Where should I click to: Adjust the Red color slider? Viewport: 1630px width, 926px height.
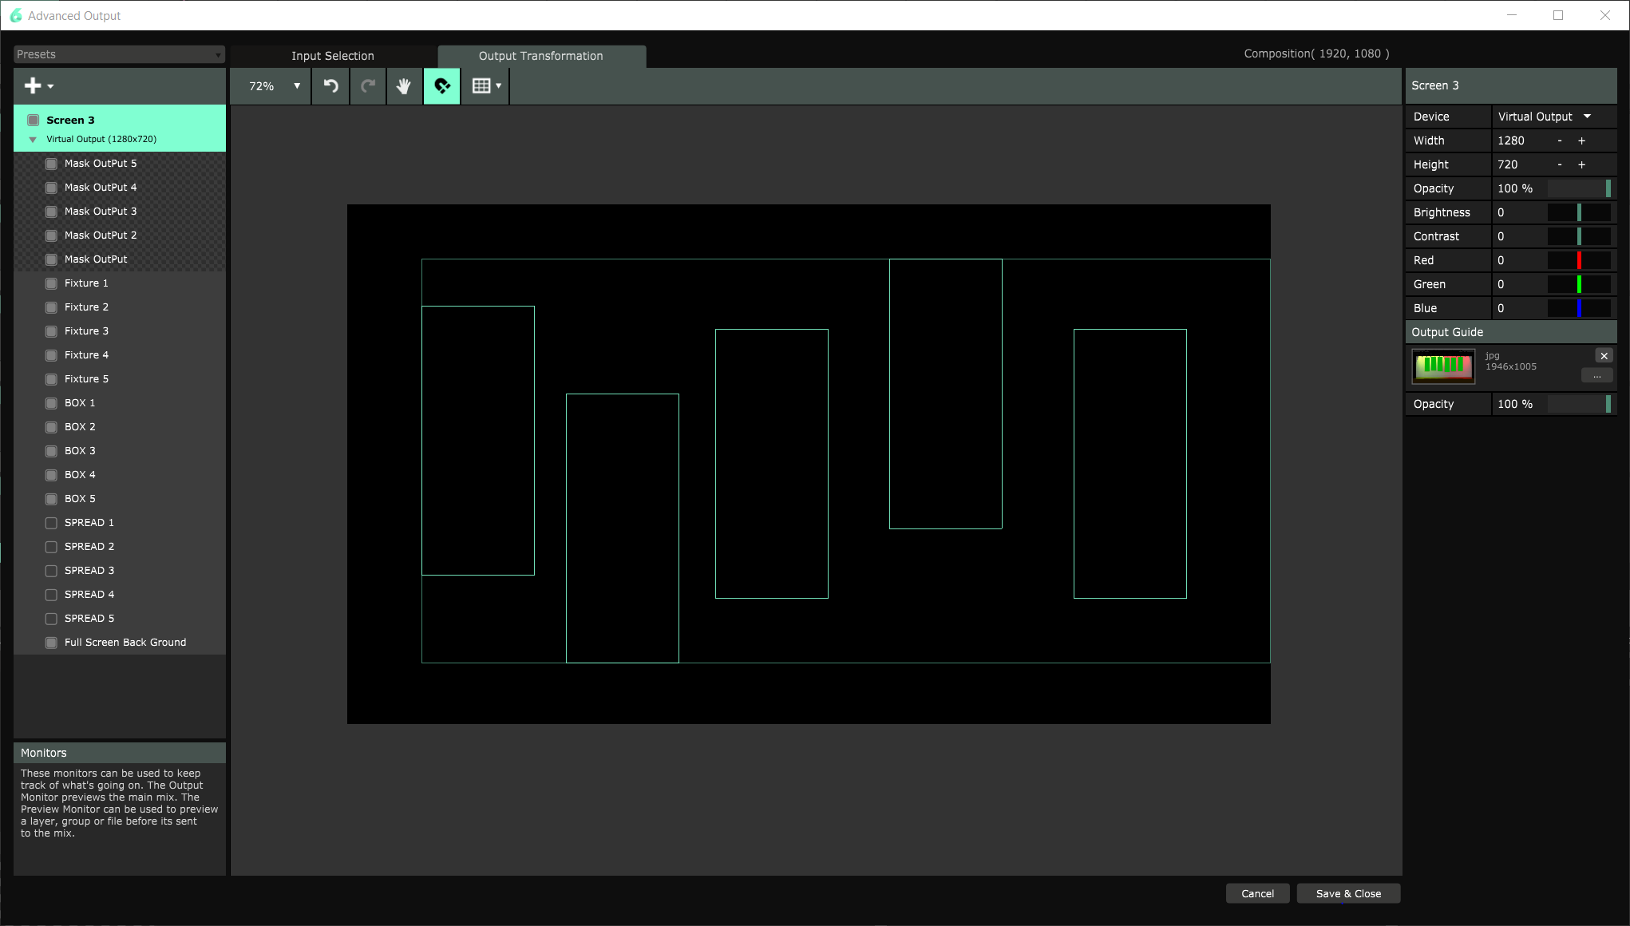[x=1579, y=260]
